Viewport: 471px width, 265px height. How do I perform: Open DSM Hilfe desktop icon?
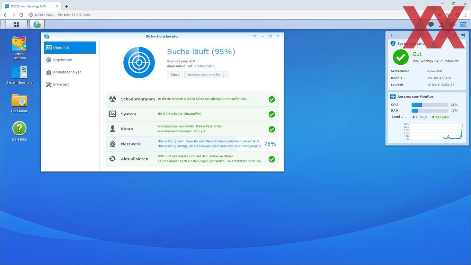coord(19,131)
